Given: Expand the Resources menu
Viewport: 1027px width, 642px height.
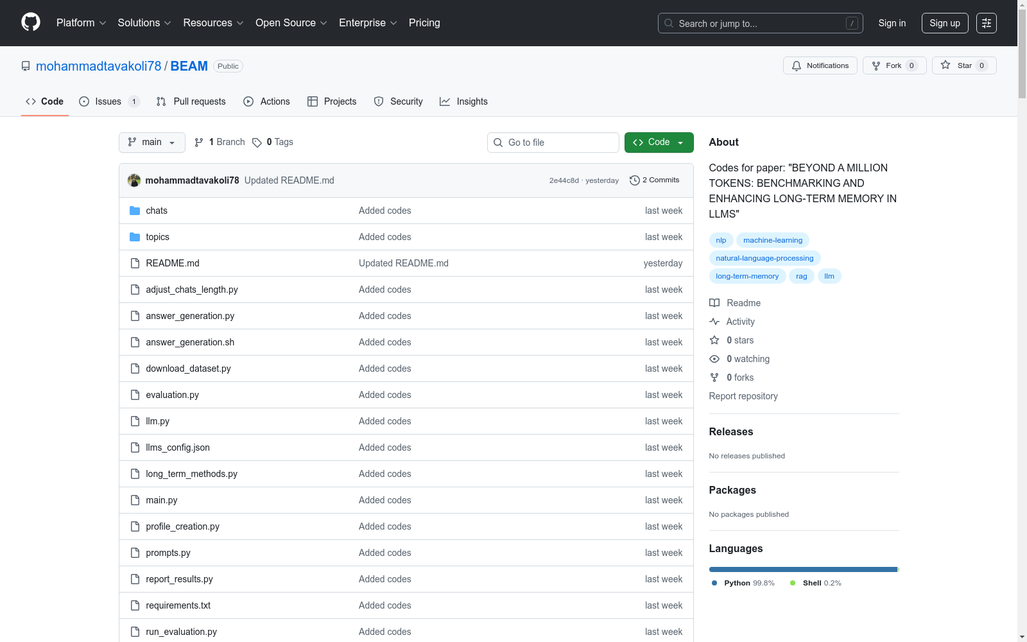Looking at the screenshot, I should click(x=213, y=22).
